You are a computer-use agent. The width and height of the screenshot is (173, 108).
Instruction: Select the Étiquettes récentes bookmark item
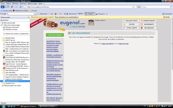tap(11, 29)
